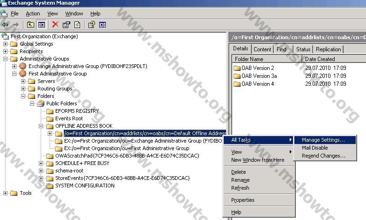
Task: Click the Back arrow toolbar icon
Action: pos(5,25)
